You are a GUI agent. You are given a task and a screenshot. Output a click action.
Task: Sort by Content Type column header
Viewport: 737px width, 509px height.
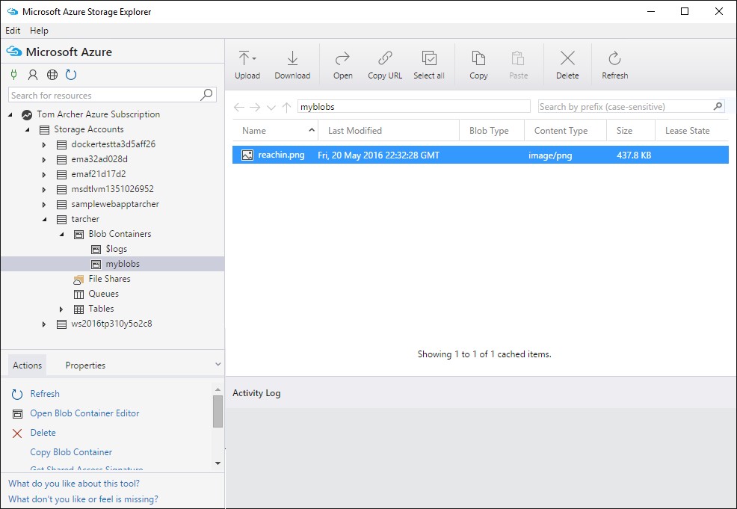[565, 131]
